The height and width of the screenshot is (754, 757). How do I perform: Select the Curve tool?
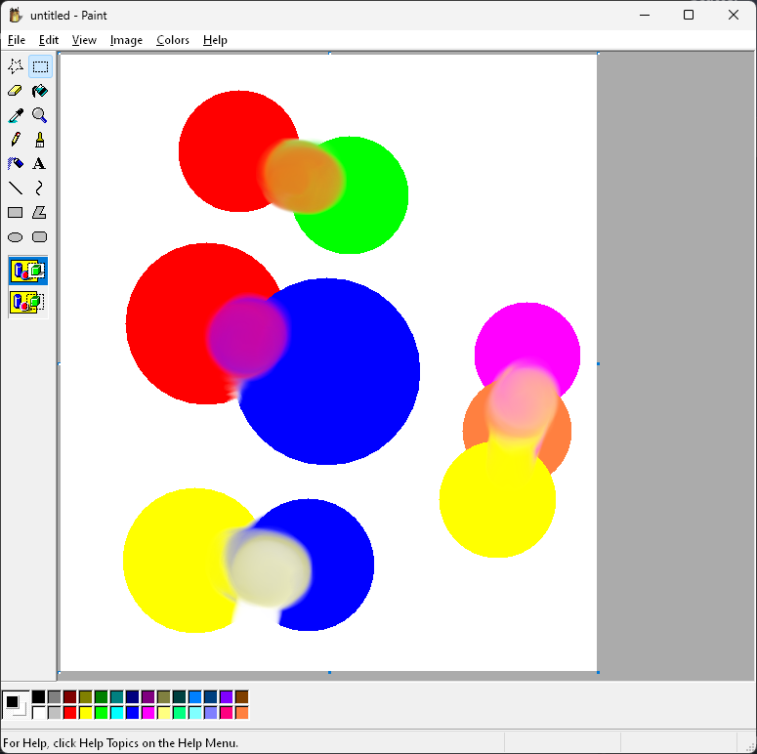40,188
